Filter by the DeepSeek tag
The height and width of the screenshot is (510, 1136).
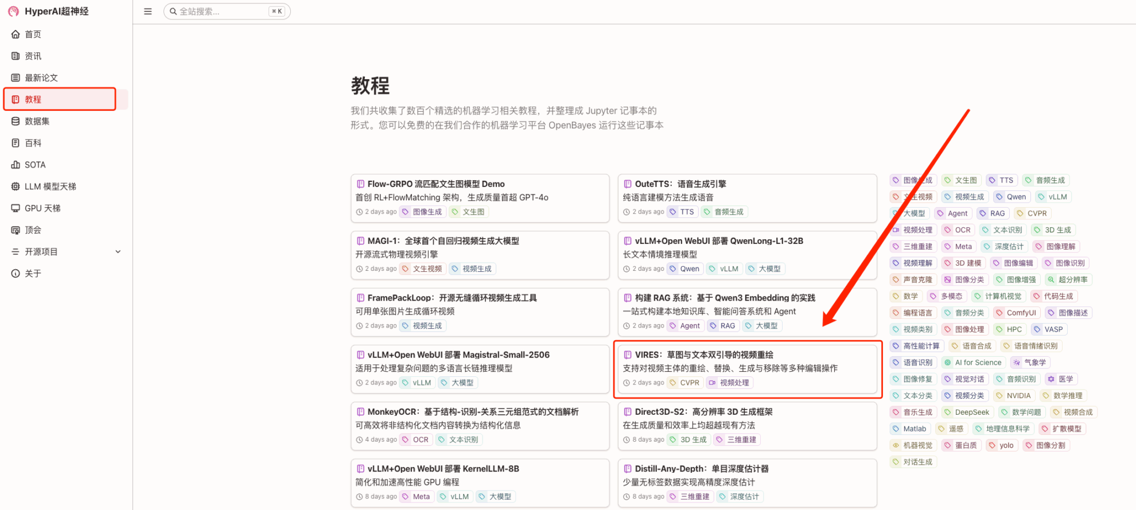[x=967, y=412]
